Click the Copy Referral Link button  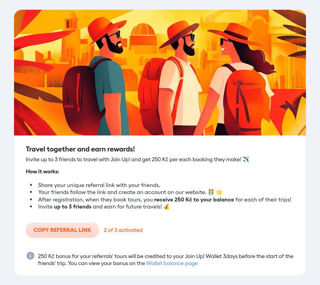pos(62,230)
